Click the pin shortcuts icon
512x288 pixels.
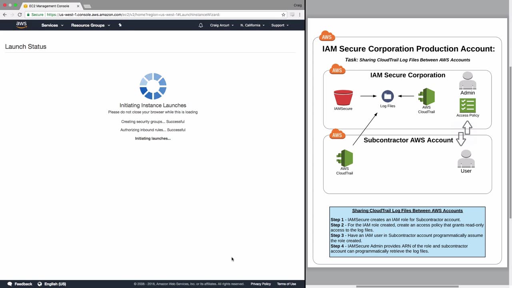coord(120,25)
